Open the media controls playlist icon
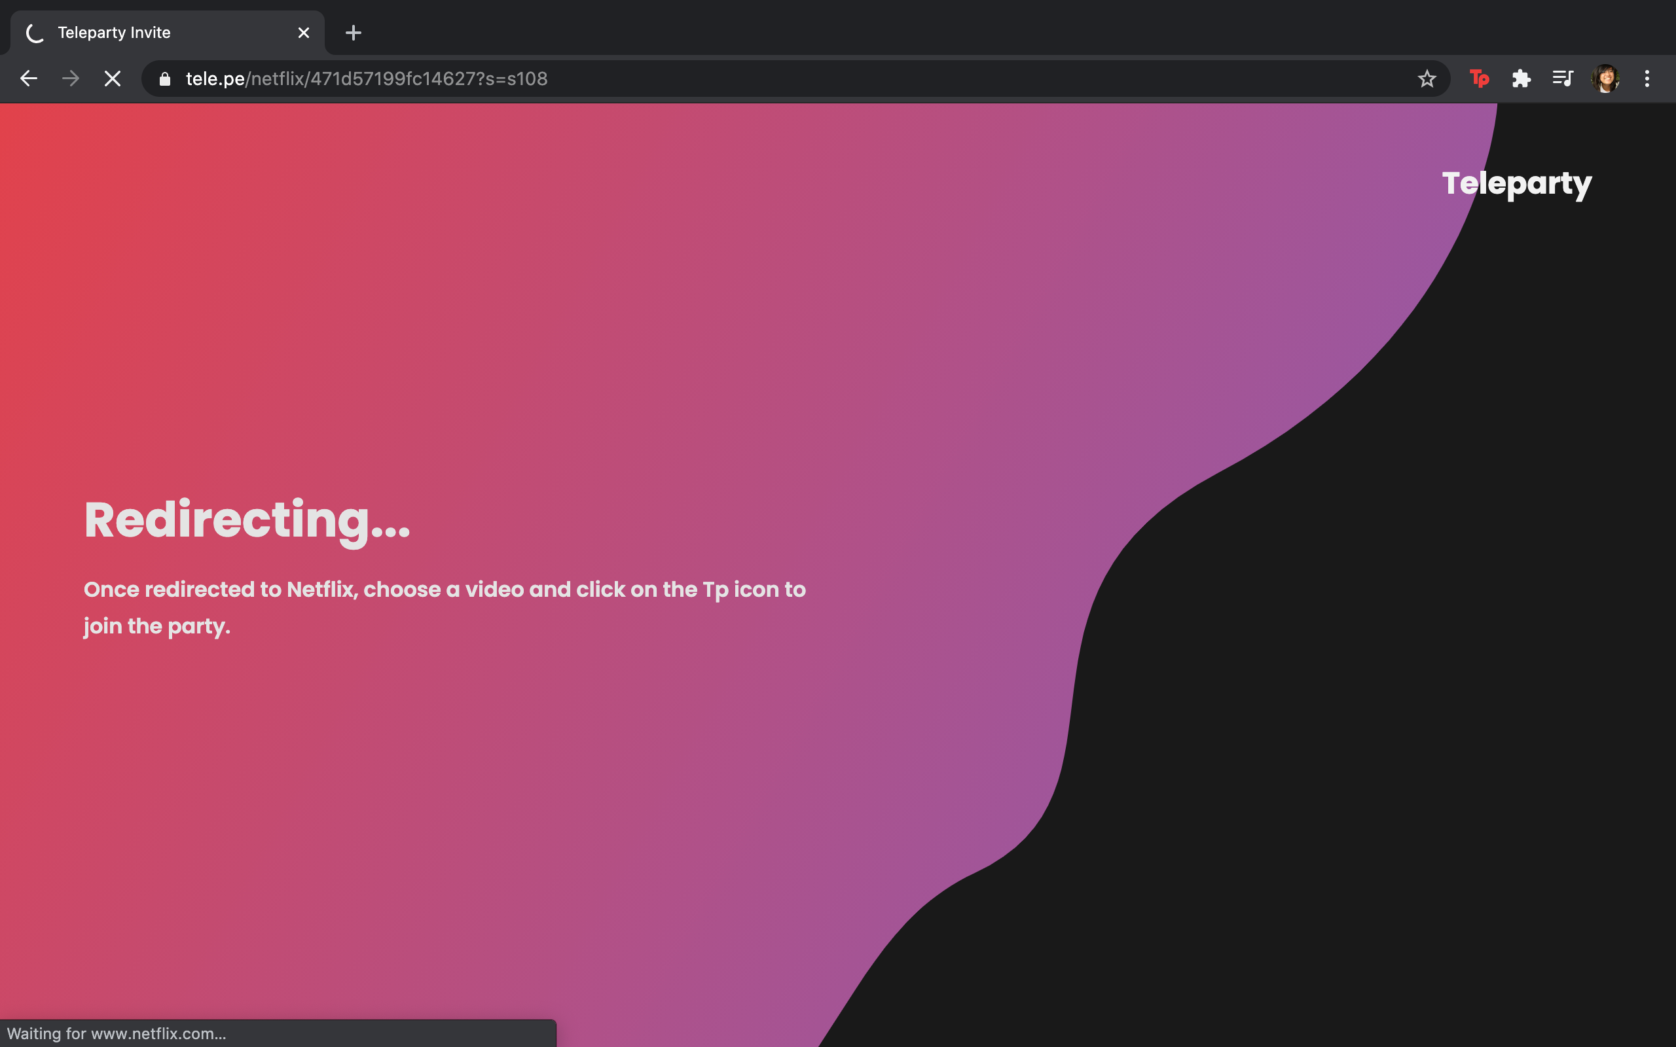1676x1047 pixels. click(1563, 79)
